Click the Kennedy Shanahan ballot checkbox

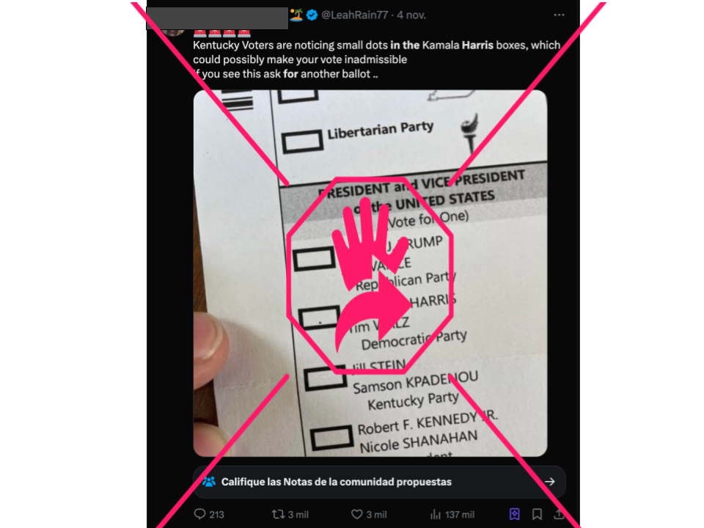(x=331, y=439)
